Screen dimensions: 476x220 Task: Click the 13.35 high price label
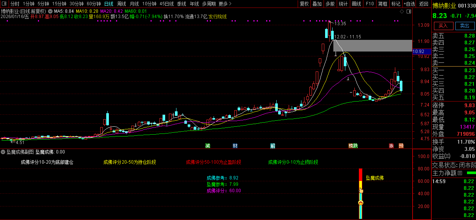(340, 24)
